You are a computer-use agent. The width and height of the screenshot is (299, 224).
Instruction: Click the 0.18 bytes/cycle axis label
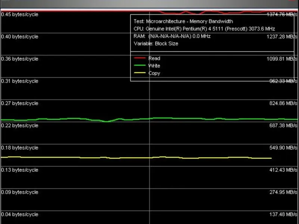20,148
